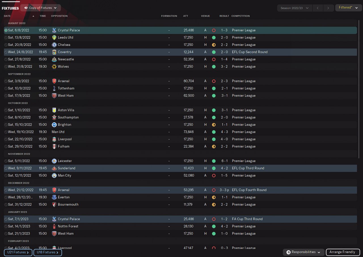Image resolution: width=363 pixels, height=257 pixels.
Task: Open the Responsibilities dropdown
Action: (303, 252)
